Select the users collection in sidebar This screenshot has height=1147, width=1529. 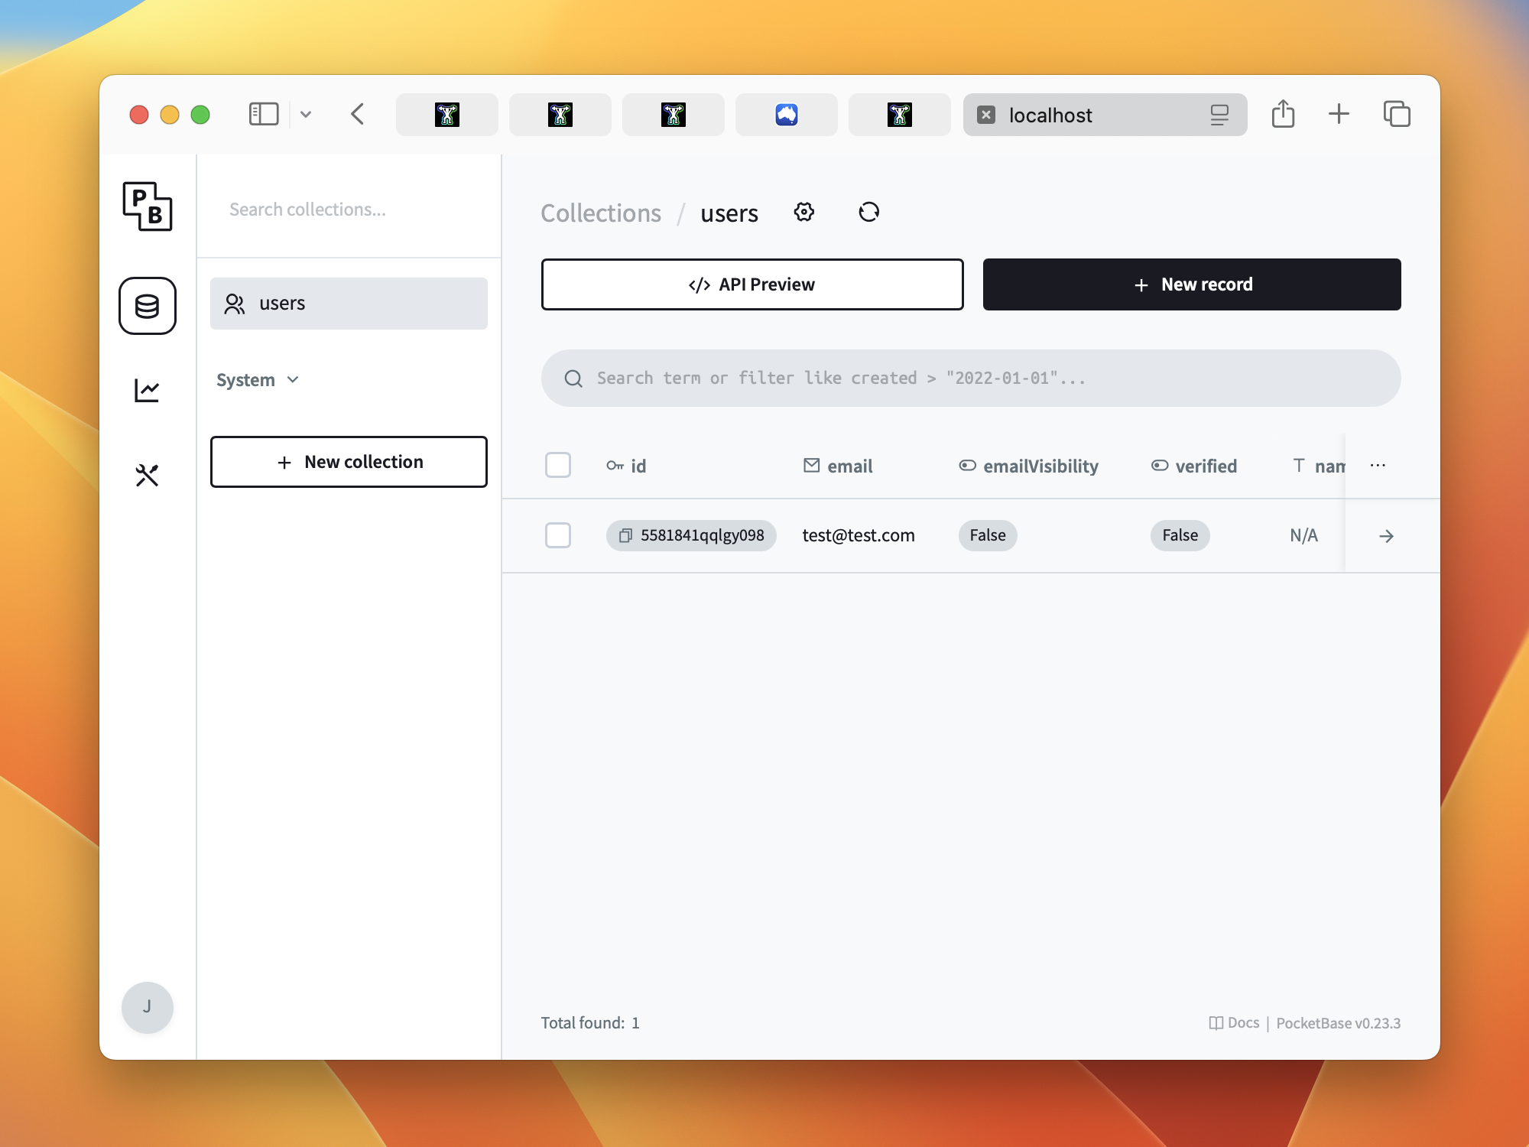tap(349, 304)
